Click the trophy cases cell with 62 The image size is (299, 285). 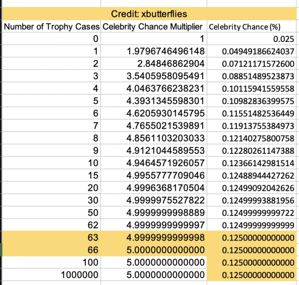pyautogui.click(x=51, y=225)
